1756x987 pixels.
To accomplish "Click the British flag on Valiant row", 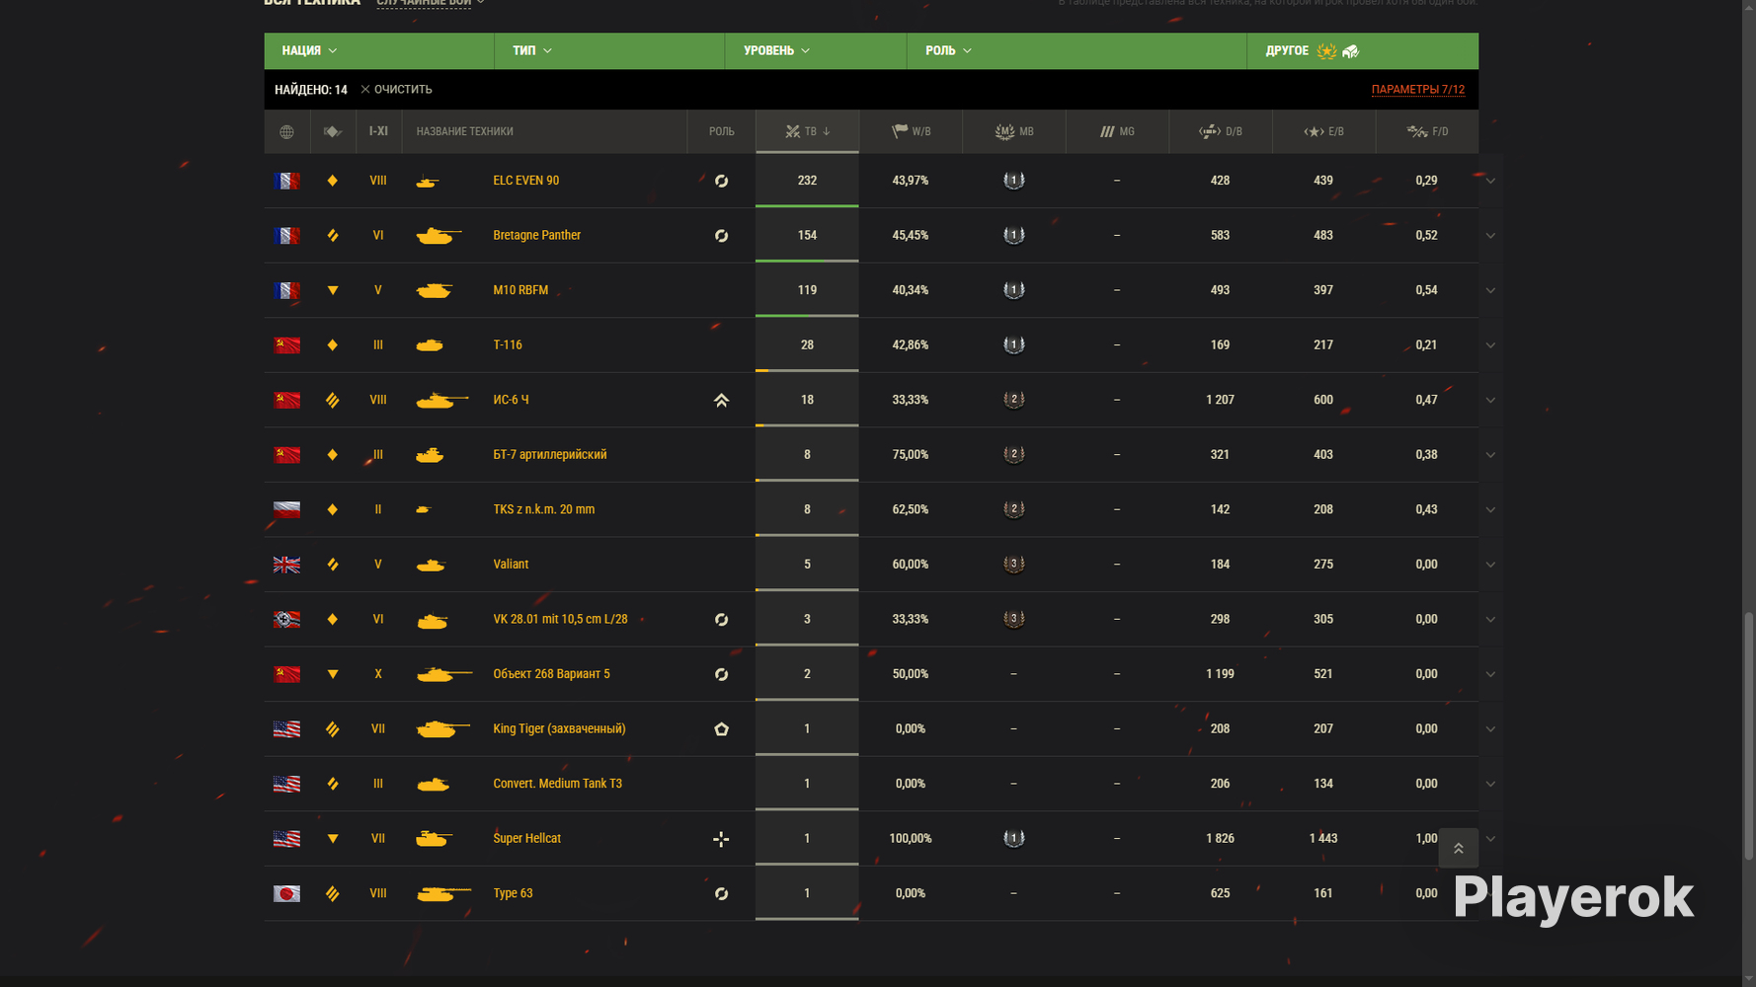I will click(x=286, y=565).
